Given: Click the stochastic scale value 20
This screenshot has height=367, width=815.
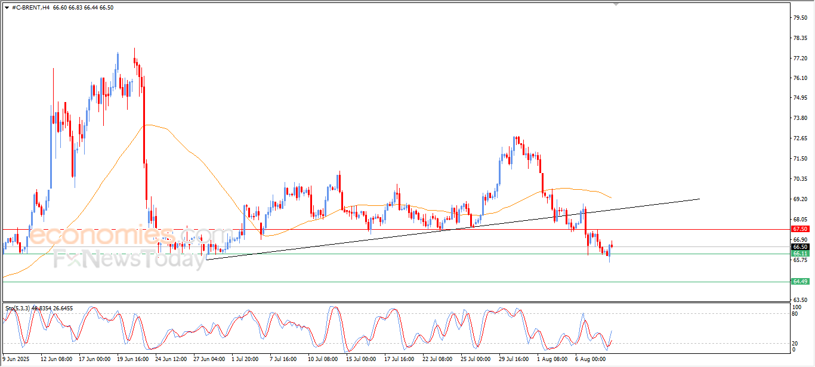Looking at the screenshot, I should 795,343.
